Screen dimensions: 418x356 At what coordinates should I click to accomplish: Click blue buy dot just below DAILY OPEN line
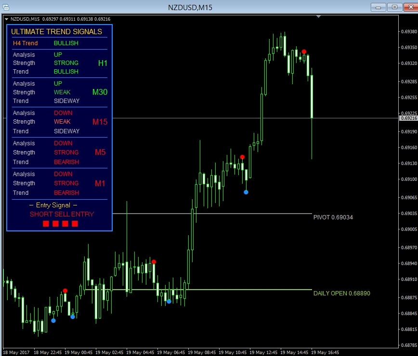point(169,302)
